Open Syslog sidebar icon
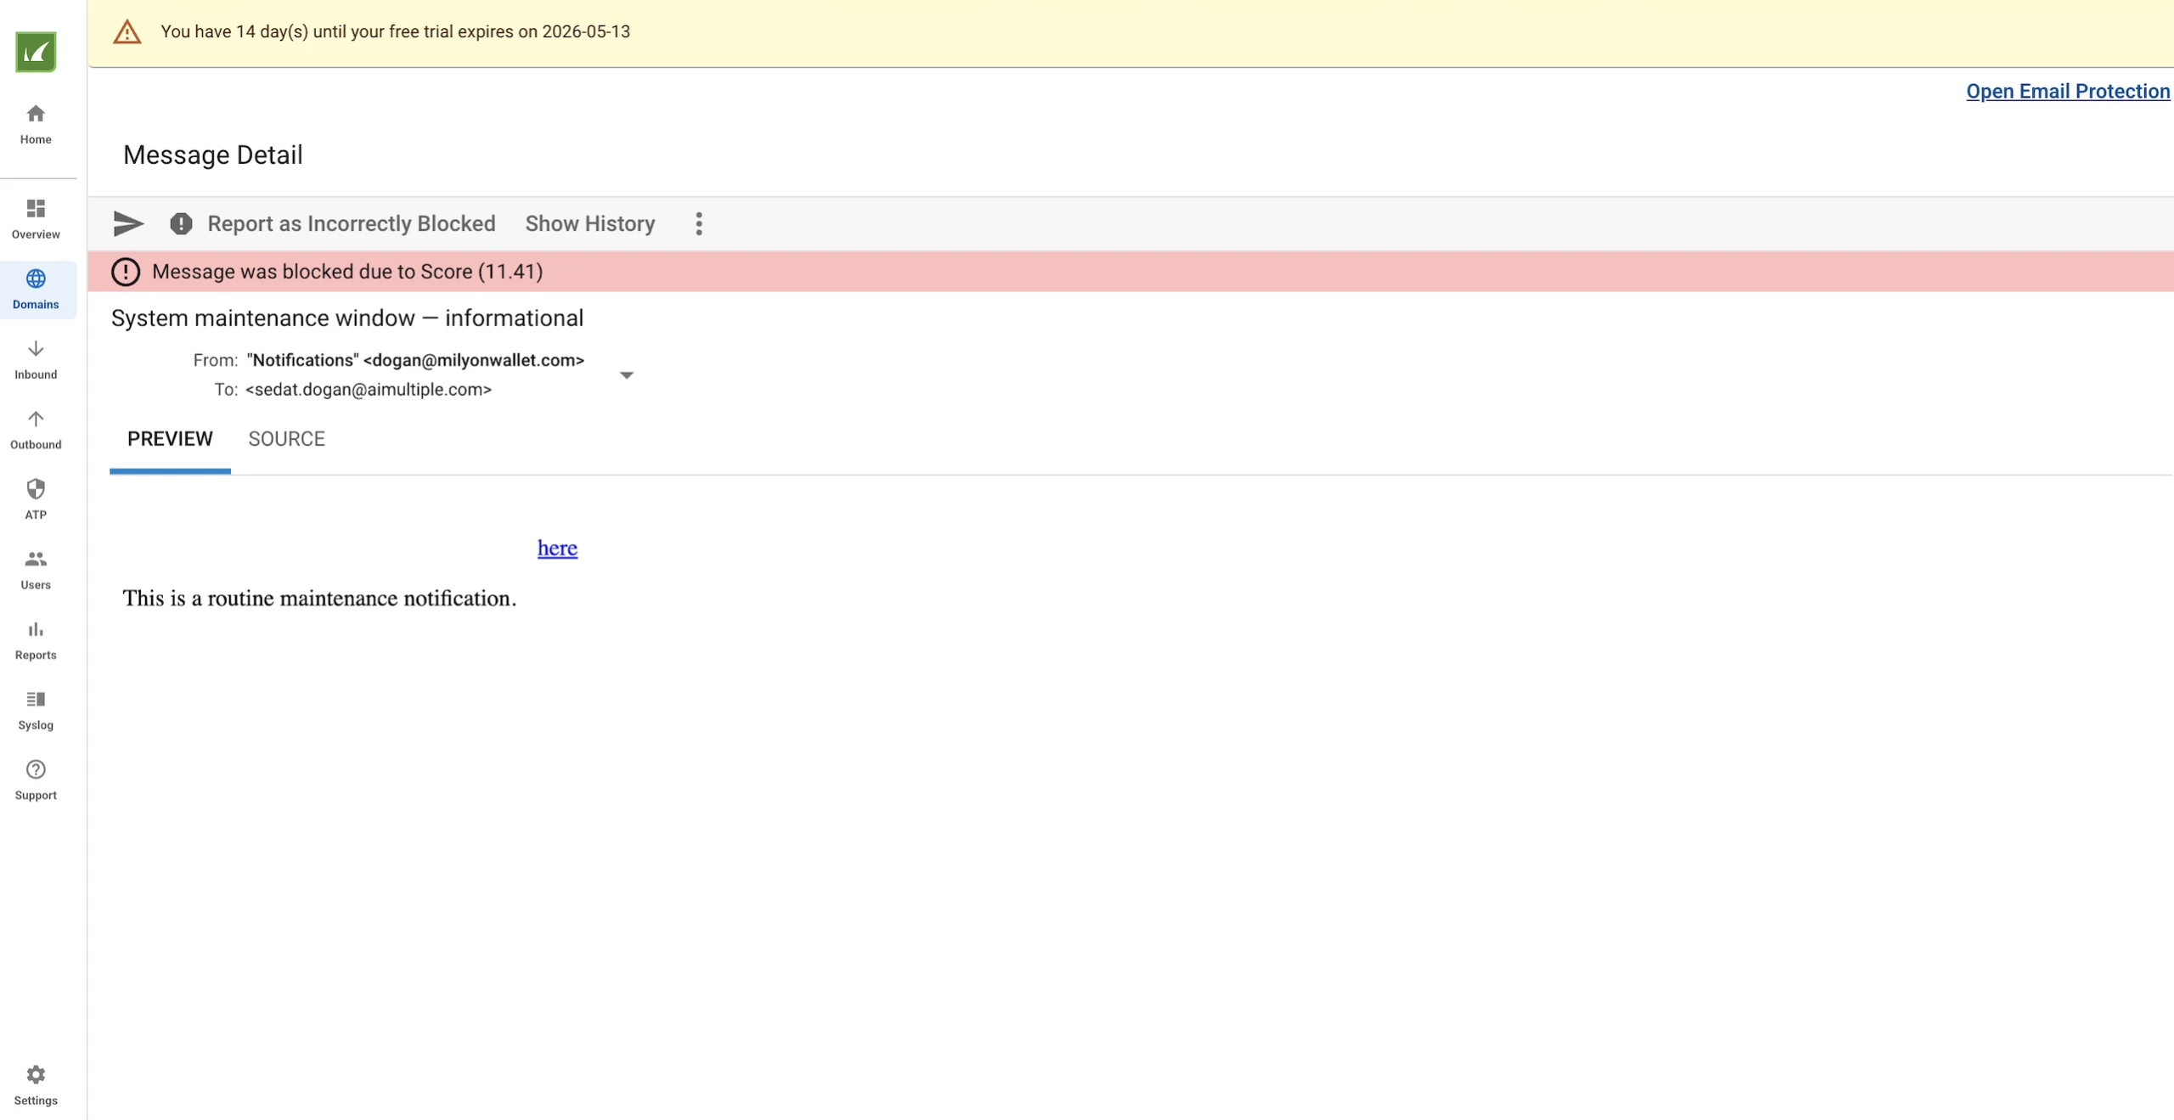This screenshot has height=1120, width=2174. (36, 699)
